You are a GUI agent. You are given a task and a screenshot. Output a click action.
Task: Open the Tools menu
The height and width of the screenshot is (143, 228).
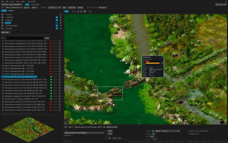17,1
